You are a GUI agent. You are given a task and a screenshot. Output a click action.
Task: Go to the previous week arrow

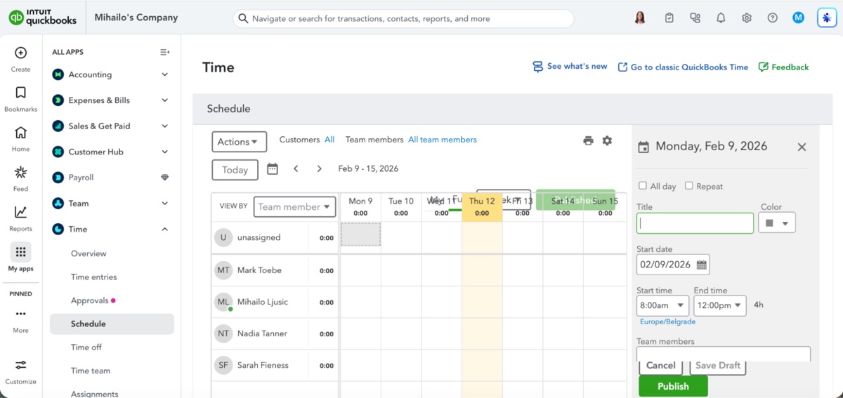click(x=296, y=168)
